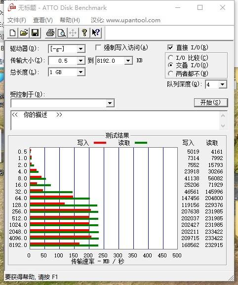Save results using the floppy disk icon
This screenshot has height=285, width=238.
35,33
